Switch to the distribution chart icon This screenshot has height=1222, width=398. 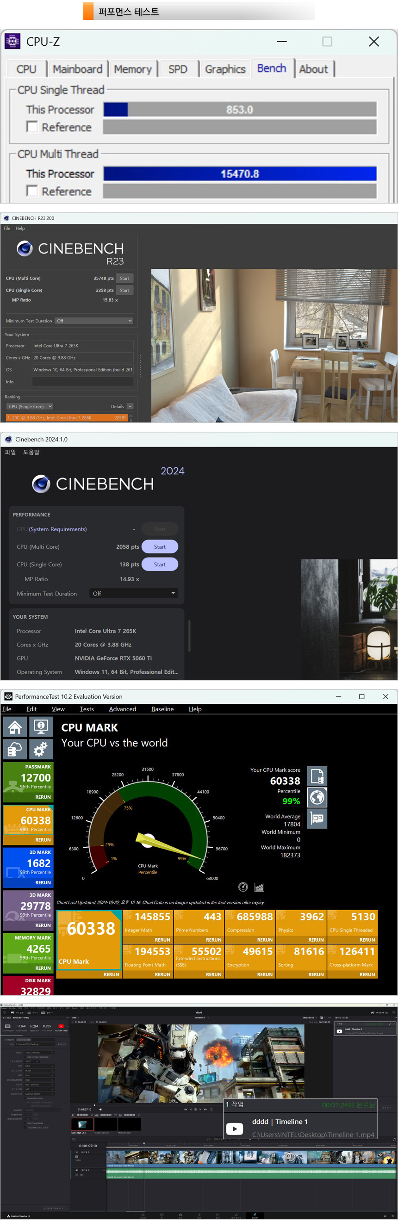pos(259,887)
